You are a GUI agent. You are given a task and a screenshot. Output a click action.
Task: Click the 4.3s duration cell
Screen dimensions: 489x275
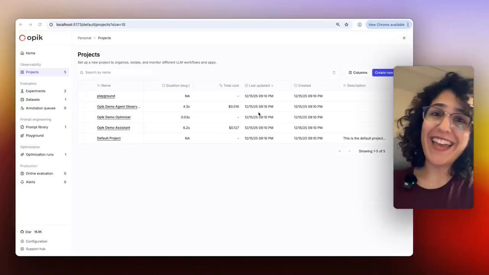[185, 107]
